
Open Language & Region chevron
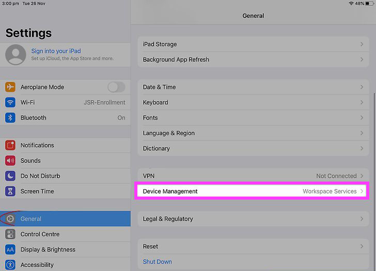pyautogui.click(x=362, y=133)
